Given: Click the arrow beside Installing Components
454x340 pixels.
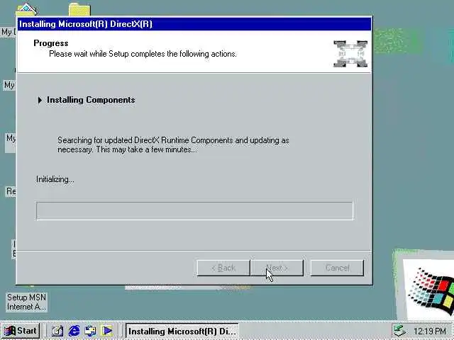Looking at the screenshot, I should (40, 100).
